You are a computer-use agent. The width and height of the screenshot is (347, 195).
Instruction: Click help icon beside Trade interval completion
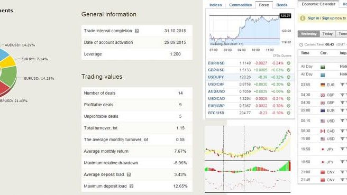pos(137,31)
